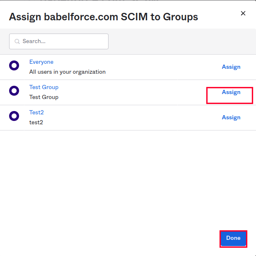Open the Everyone group link
This screenshot has height=256, width=256.
tap(41, 62)
